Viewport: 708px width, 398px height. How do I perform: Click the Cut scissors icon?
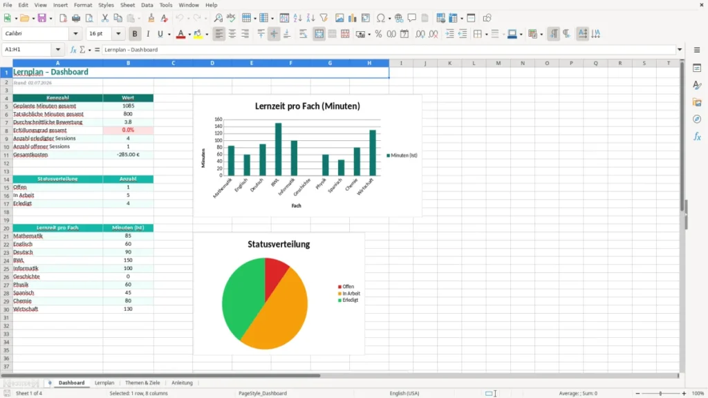tap(105, 18)
